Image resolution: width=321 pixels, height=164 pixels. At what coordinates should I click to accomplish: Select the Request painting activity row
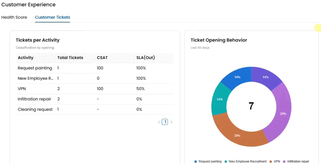(95, 68)
